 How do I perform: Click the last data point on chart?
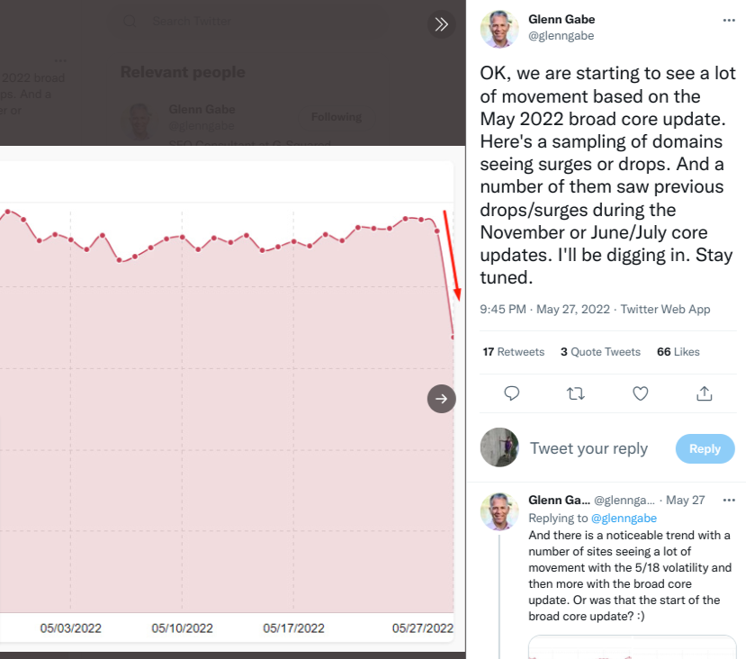tap(453, 338)
